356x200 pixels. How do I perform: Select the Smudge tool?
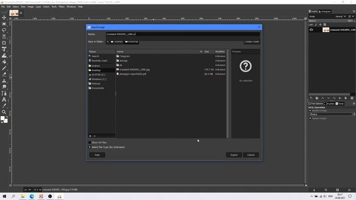pyautogui.click(x=4, y=87)
